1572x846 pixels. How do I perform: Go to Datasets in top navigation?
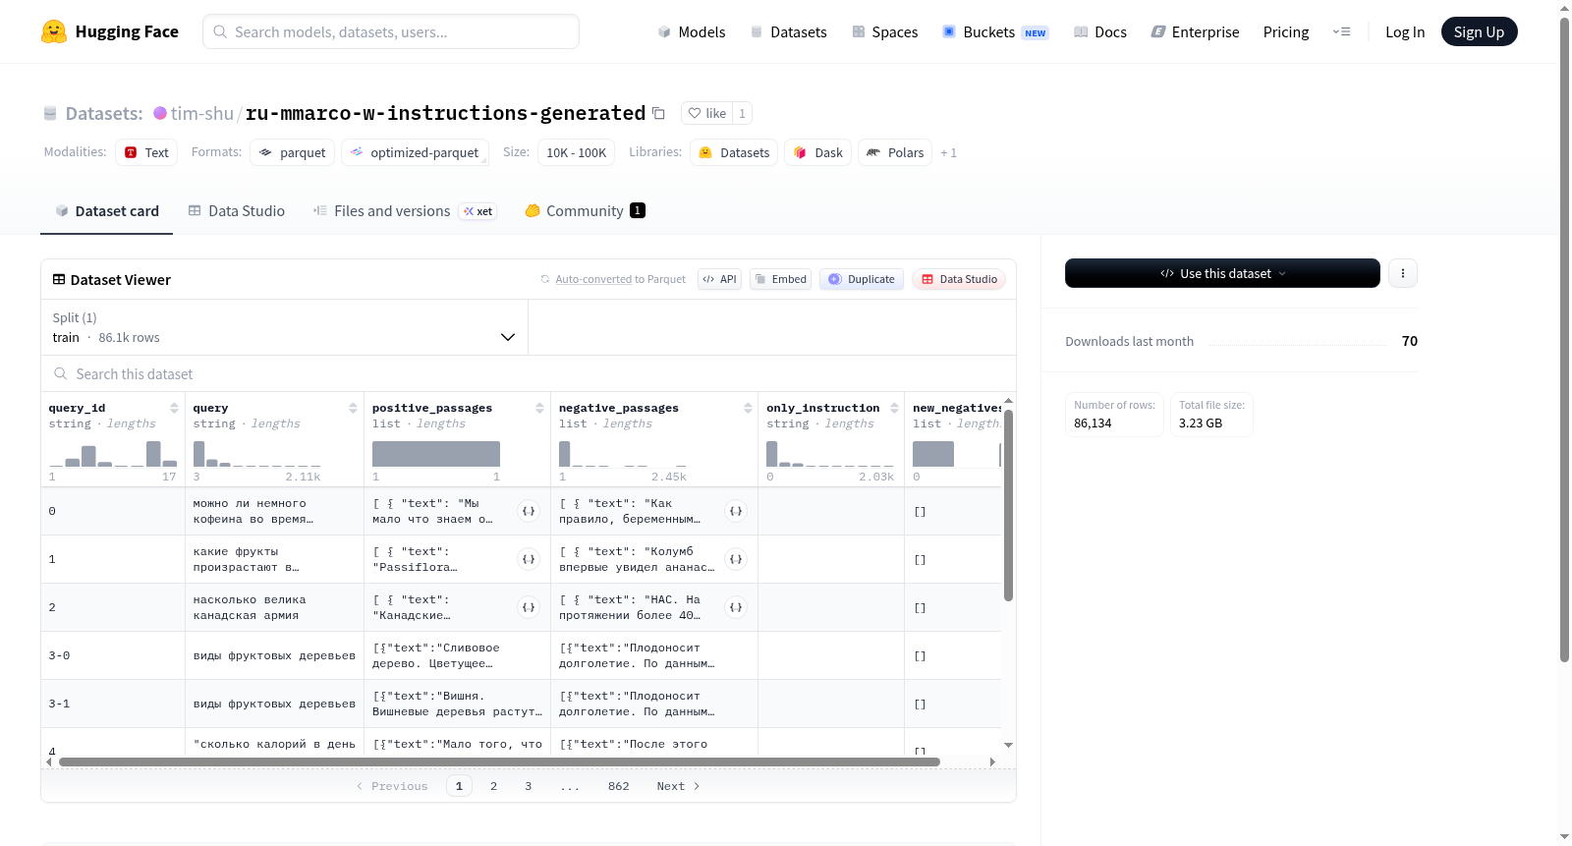788,31
